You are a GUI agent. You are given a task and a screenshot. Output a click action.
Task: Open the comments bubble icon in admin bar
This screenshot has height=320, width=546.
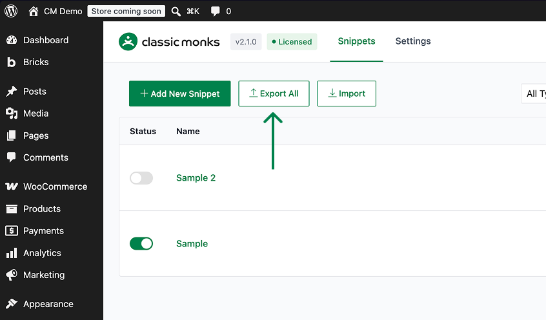point(215,11)
